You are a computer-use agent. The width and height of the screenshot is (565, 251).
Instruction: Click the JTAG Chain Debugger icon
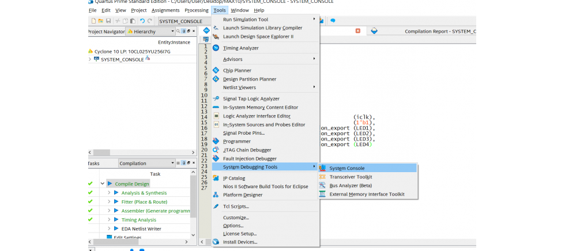click(x=216, y=150)
